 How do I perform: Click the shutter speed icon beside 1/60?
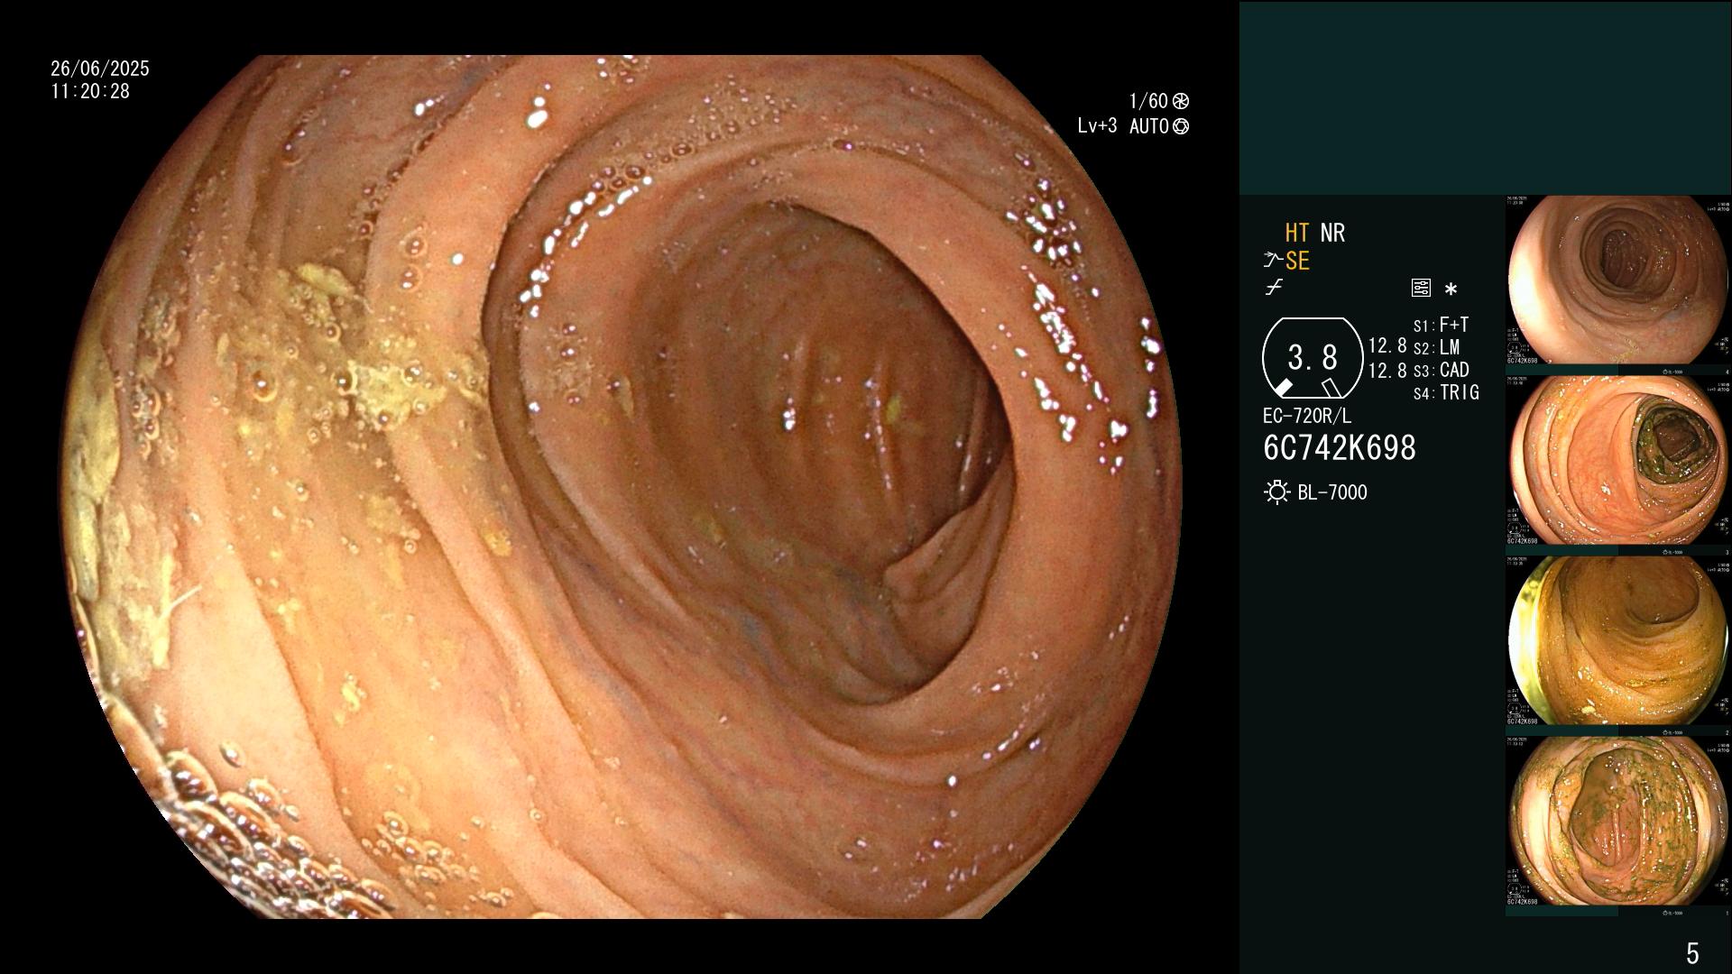click(1181, 101)
